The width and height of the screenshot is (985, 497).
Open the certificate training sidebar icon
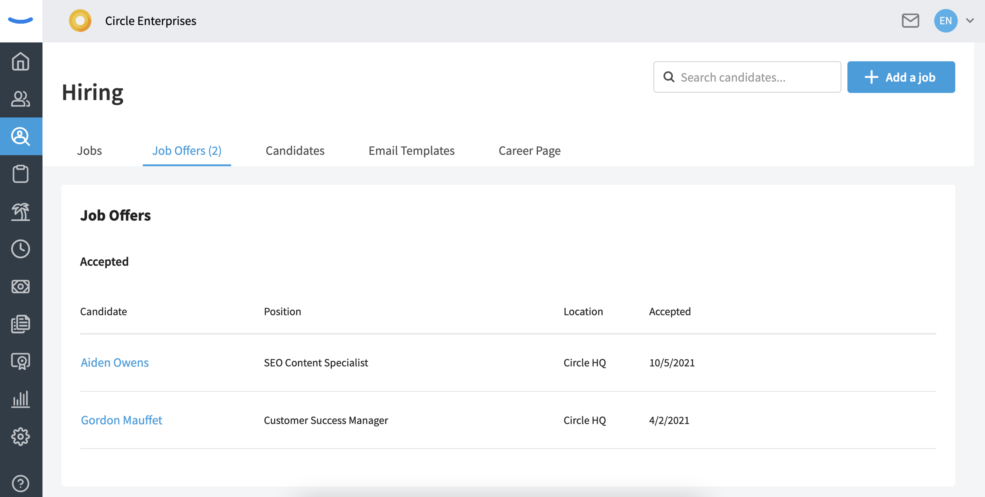point(21,361)
